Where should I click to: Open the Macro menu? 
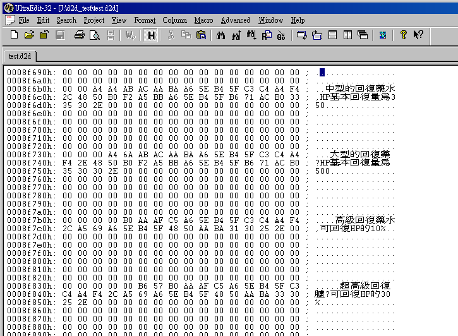[x=203, y=20]
